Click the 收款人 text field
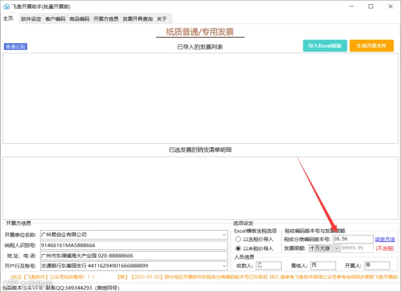This screenshot has width=401, height=292. [269, 266]
